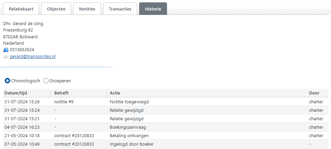Click the envelope icon beside email address
Viewport: 331px width, 149px height.
tap(5, 57)
